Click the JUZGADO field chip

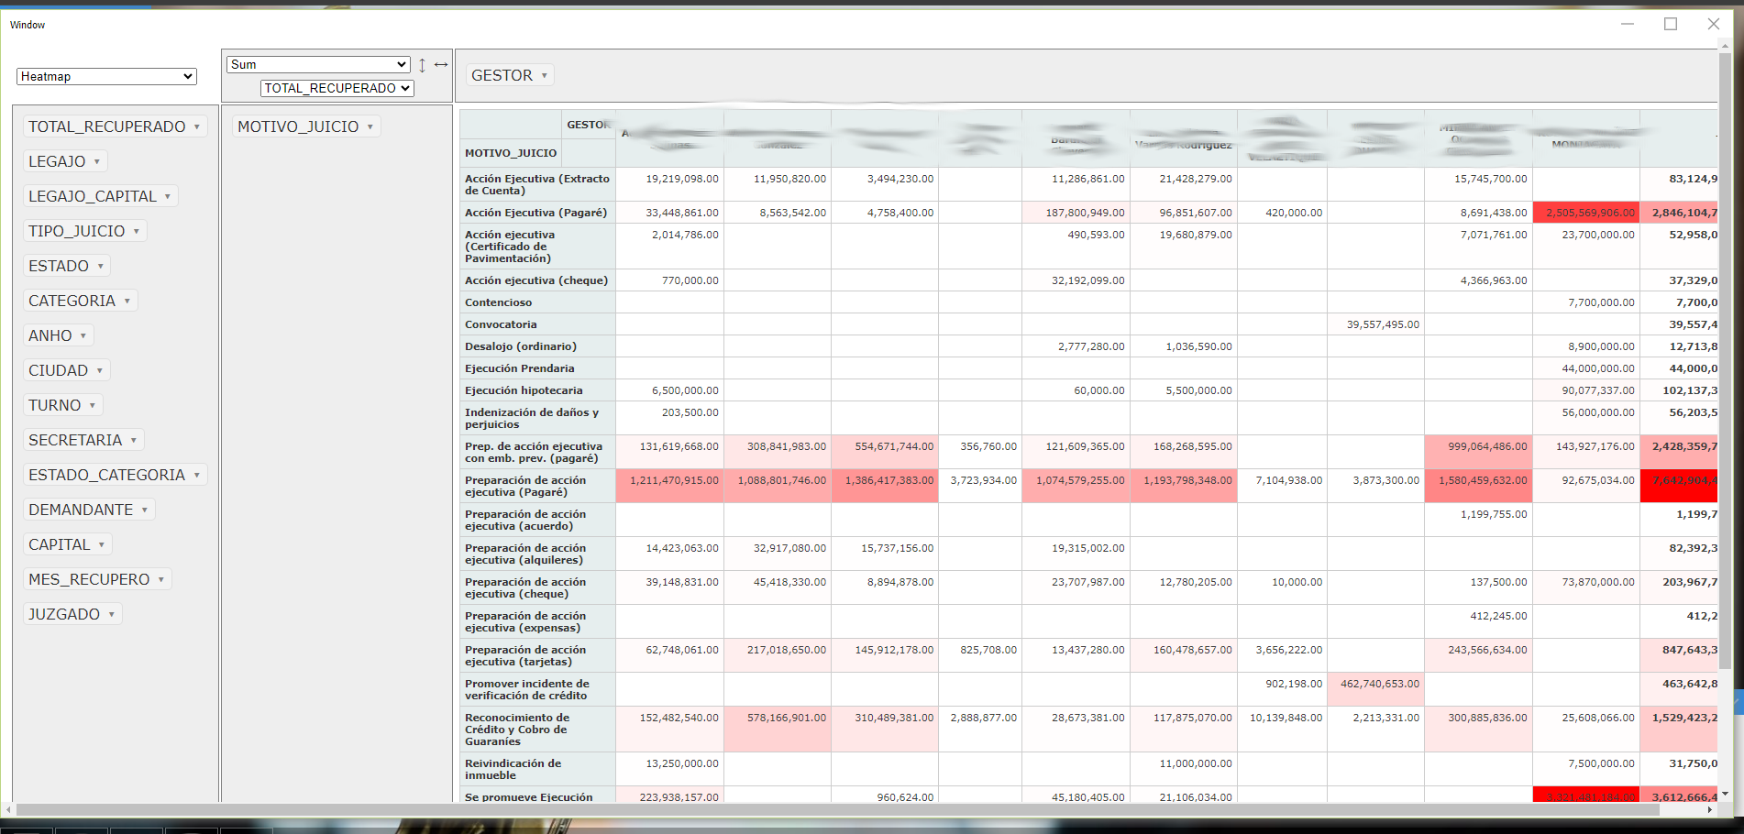[64, 615]
